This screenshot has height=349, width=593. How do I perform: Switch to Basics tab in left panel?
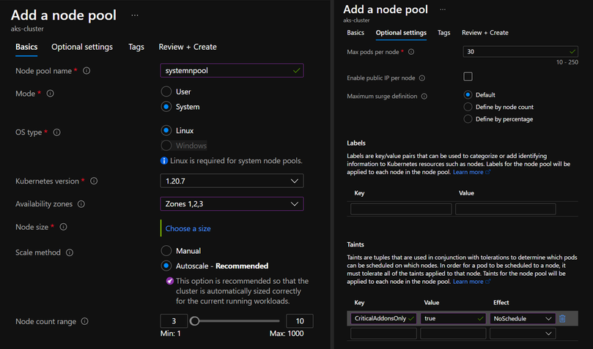[26, 47]
